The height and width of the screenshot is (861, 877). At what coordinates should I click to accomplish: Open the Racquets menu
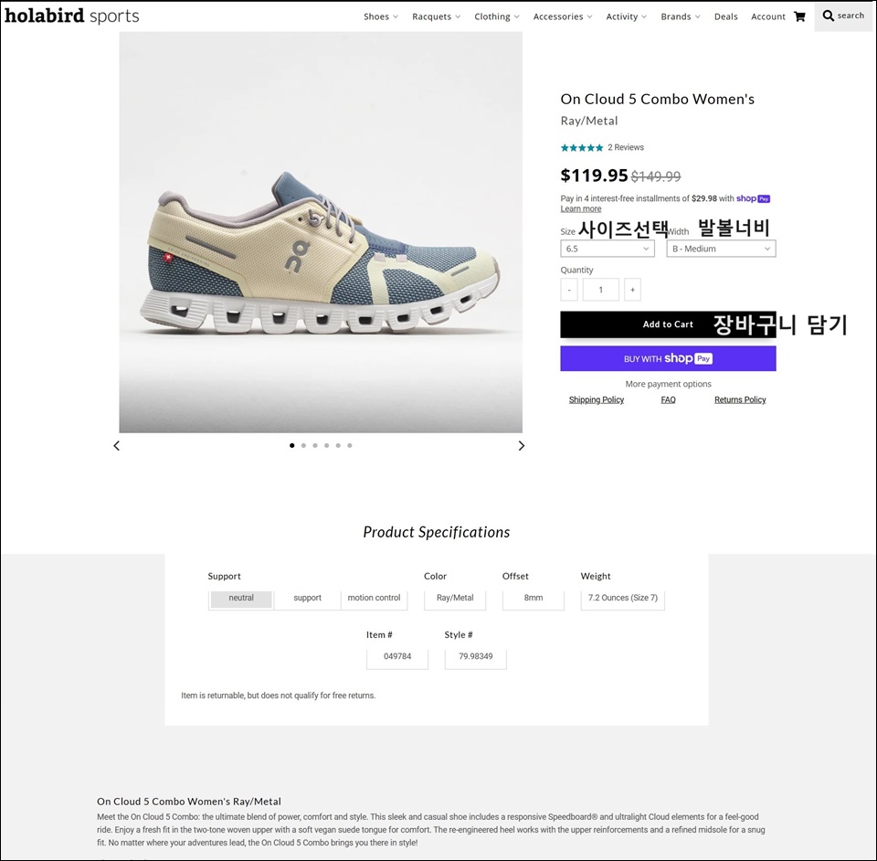point(436,16)
